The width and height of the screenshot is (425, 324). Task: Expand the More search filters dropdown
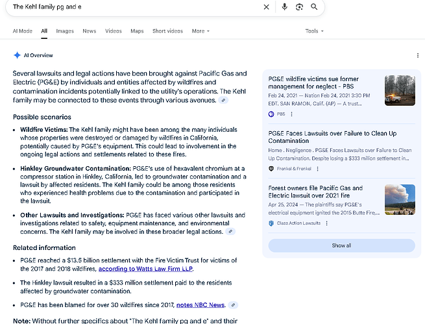(x=200, y=31)
